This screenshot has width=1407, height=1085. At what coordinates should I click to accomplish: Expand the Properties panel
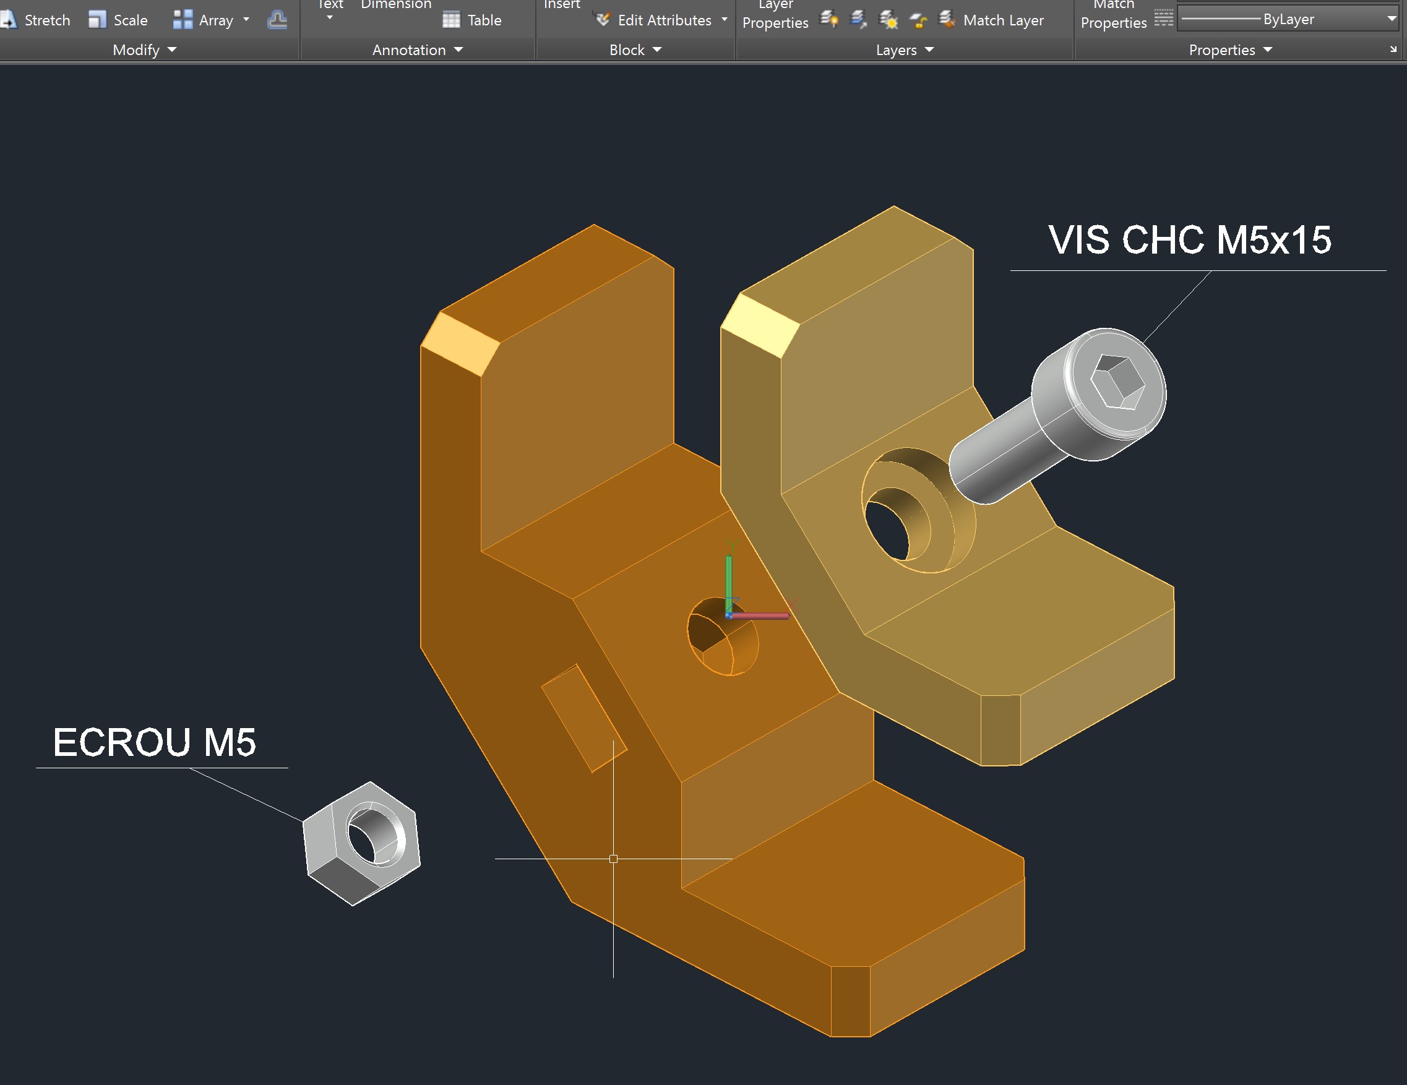click(x=1267, y=49)
